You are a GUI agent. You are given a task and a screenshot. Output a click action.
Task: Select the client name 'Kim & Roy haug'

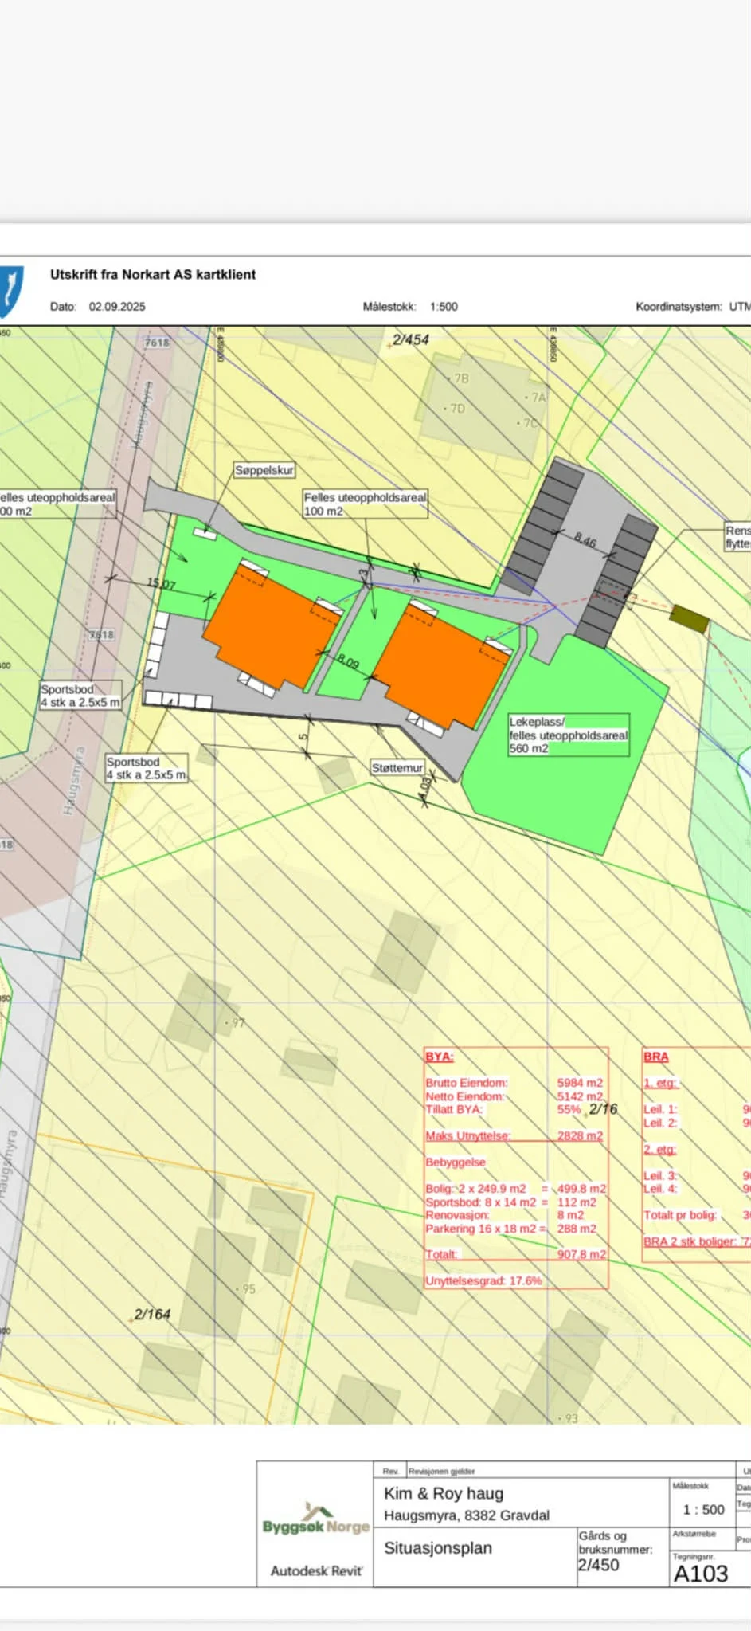pos(444,1493)
